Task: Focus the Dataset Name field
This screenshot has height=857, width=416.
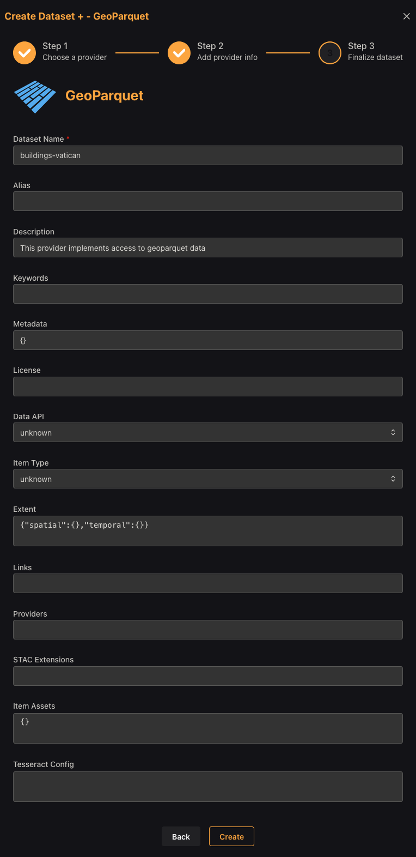Action: (x=208, y=155)
